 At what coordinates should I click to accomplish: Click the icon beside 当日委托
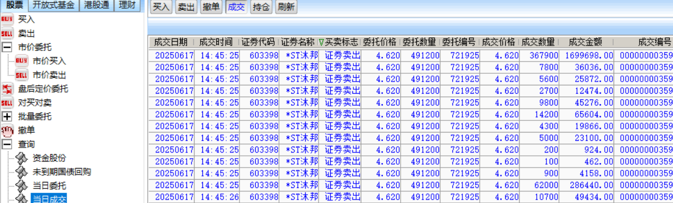click(22, 186)
